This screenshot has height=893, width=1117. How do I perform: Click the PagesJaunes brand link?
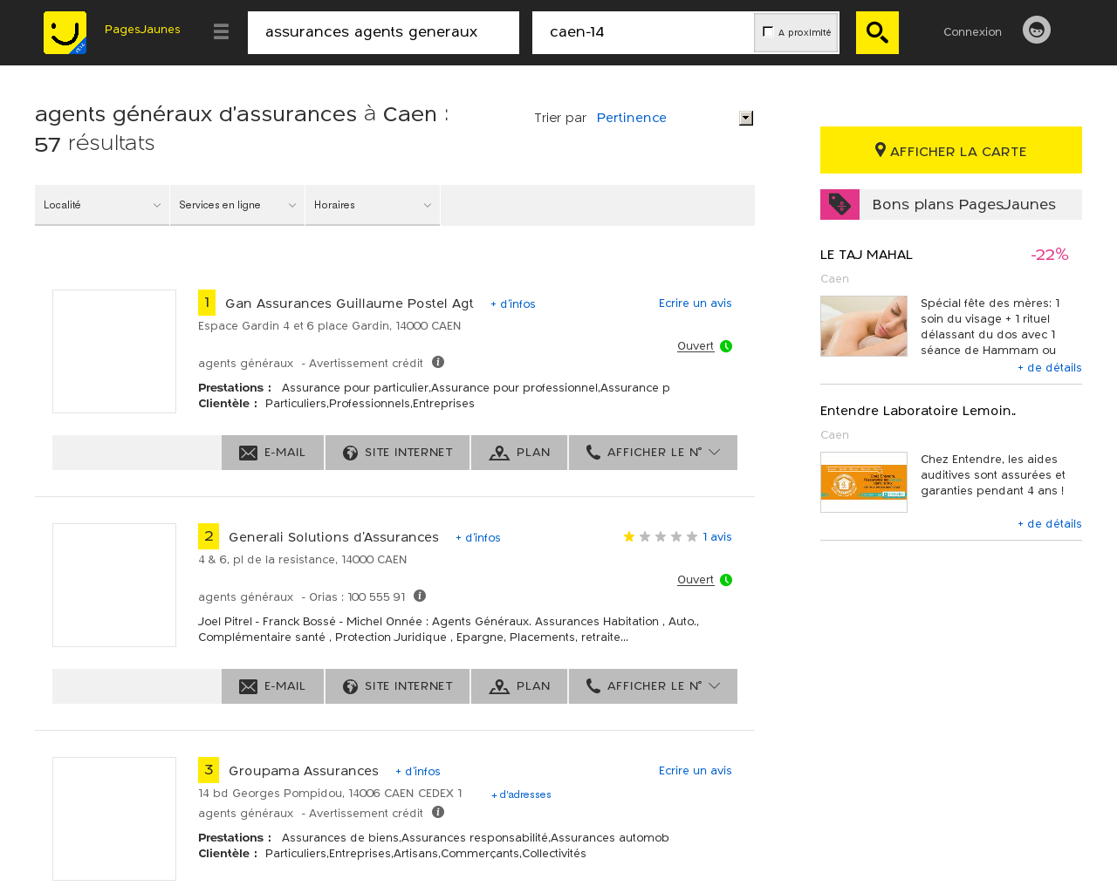tap(142, 29)
